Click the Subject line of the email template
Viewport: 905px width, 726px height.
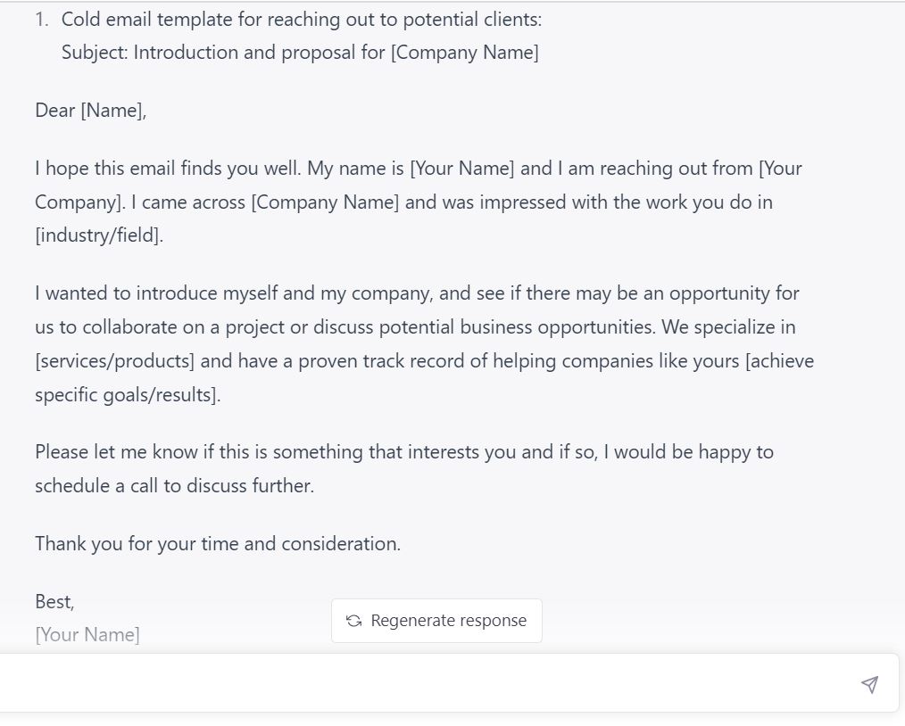coord(300,53)
